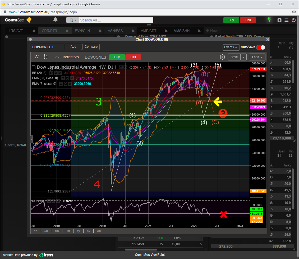
Task: Click the power logout icon
Action: click(293, 20)
